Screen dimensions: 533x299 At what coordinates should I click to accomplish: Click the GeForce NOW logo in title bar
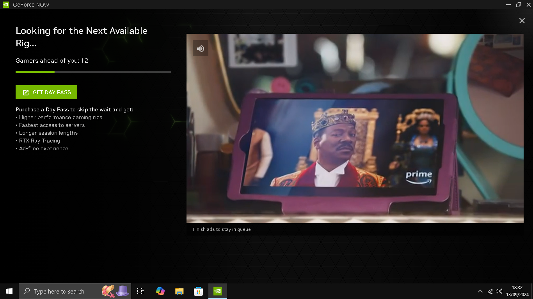(x=6, y=5)
